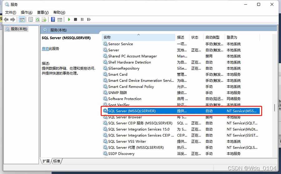Click the Start Service play icon
The image size is (281, 174).
click(x=69, y=19)
